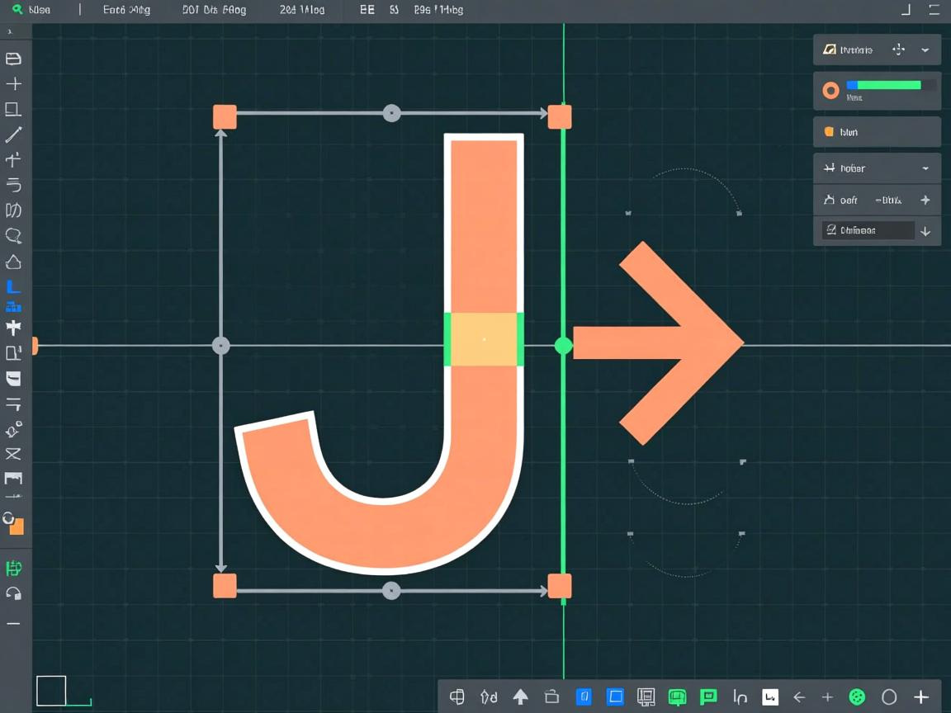Click the green magnifier icon in top bar
The width and height of the screenshot is (951, 713).
tap(17, 10)
